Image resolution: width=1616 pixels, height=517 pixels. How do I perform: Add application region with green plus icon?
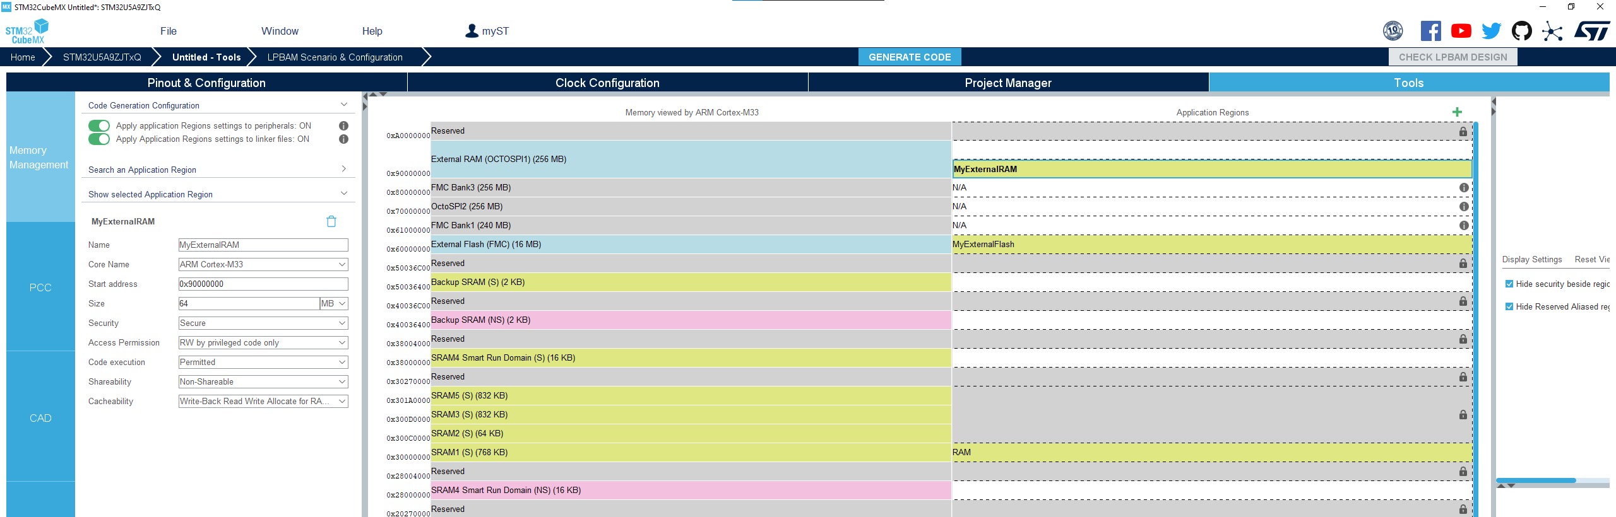tap(1457, 112)
